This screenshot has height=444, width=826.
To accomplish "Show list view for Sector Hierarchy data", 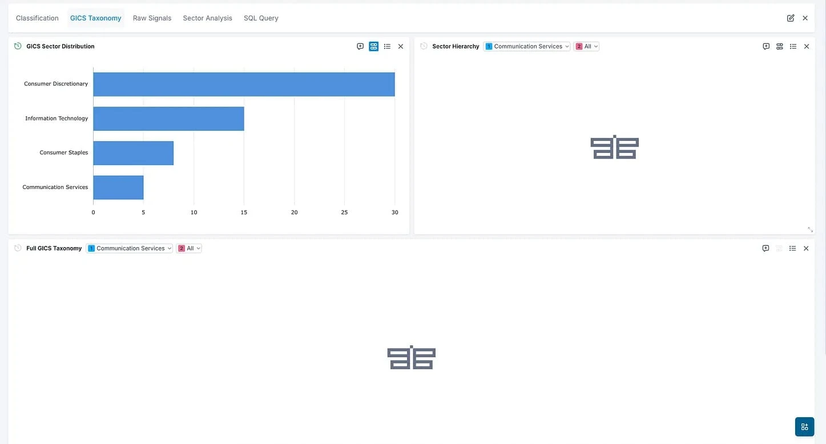I will point(793,46).
